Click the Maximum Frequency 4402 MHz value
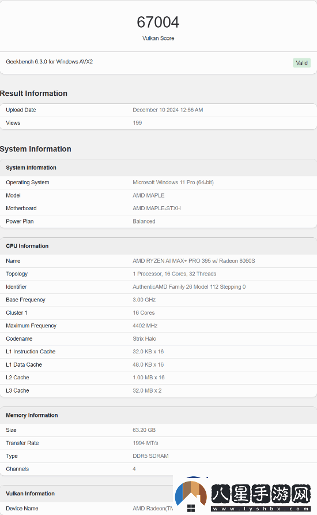The width and height of the screenshot is (317, 515). tap(145, 326)
